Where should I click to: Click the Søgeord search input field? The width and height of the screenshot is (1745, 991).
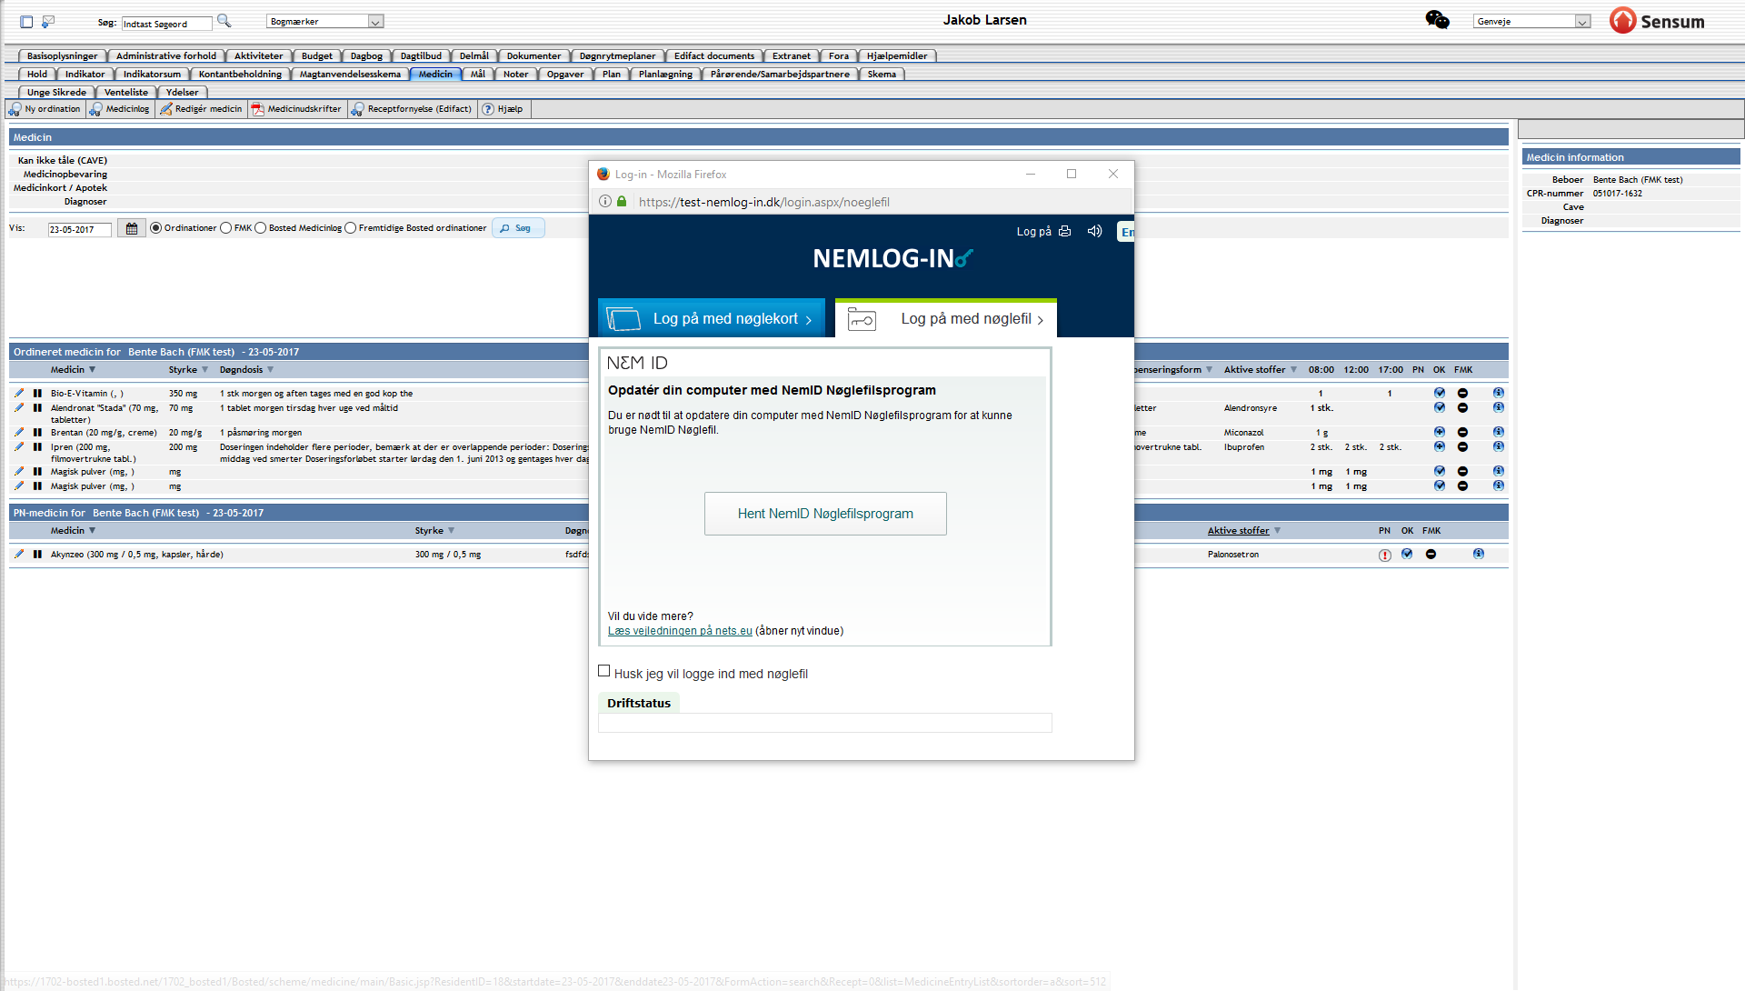pyautogui.click(x=166, y=24)
